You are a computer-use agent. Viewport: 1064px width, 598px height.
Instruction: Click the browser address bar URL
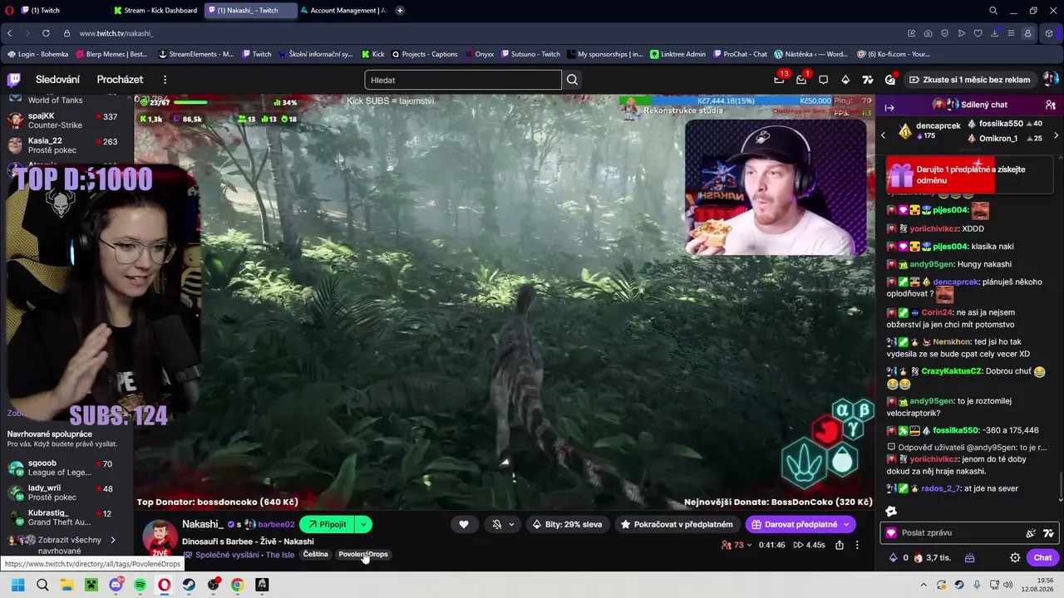point(116,33)
